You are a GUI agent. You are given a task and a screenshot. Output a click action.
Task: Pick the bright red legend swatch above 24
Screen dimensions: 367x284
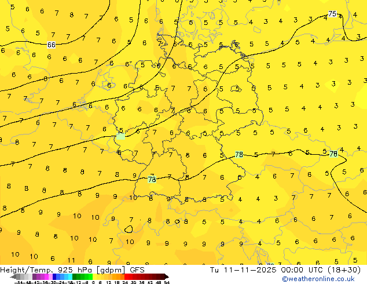pos(126,277)
